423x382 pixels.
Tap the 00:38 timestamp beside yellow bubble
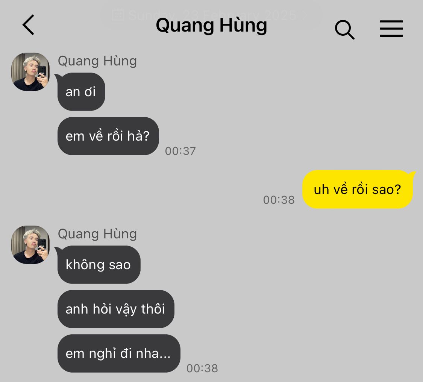279,200
